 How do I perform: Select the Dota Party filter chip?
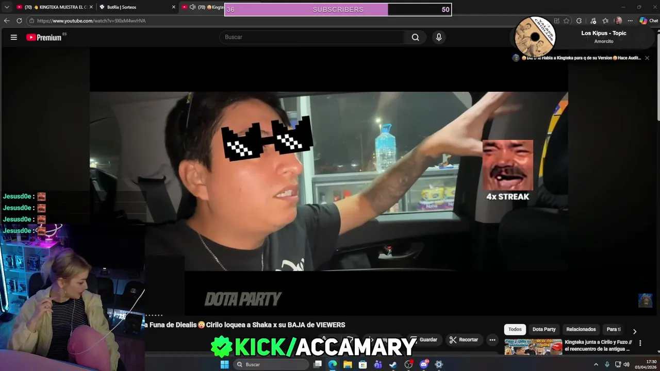point(544,329)
